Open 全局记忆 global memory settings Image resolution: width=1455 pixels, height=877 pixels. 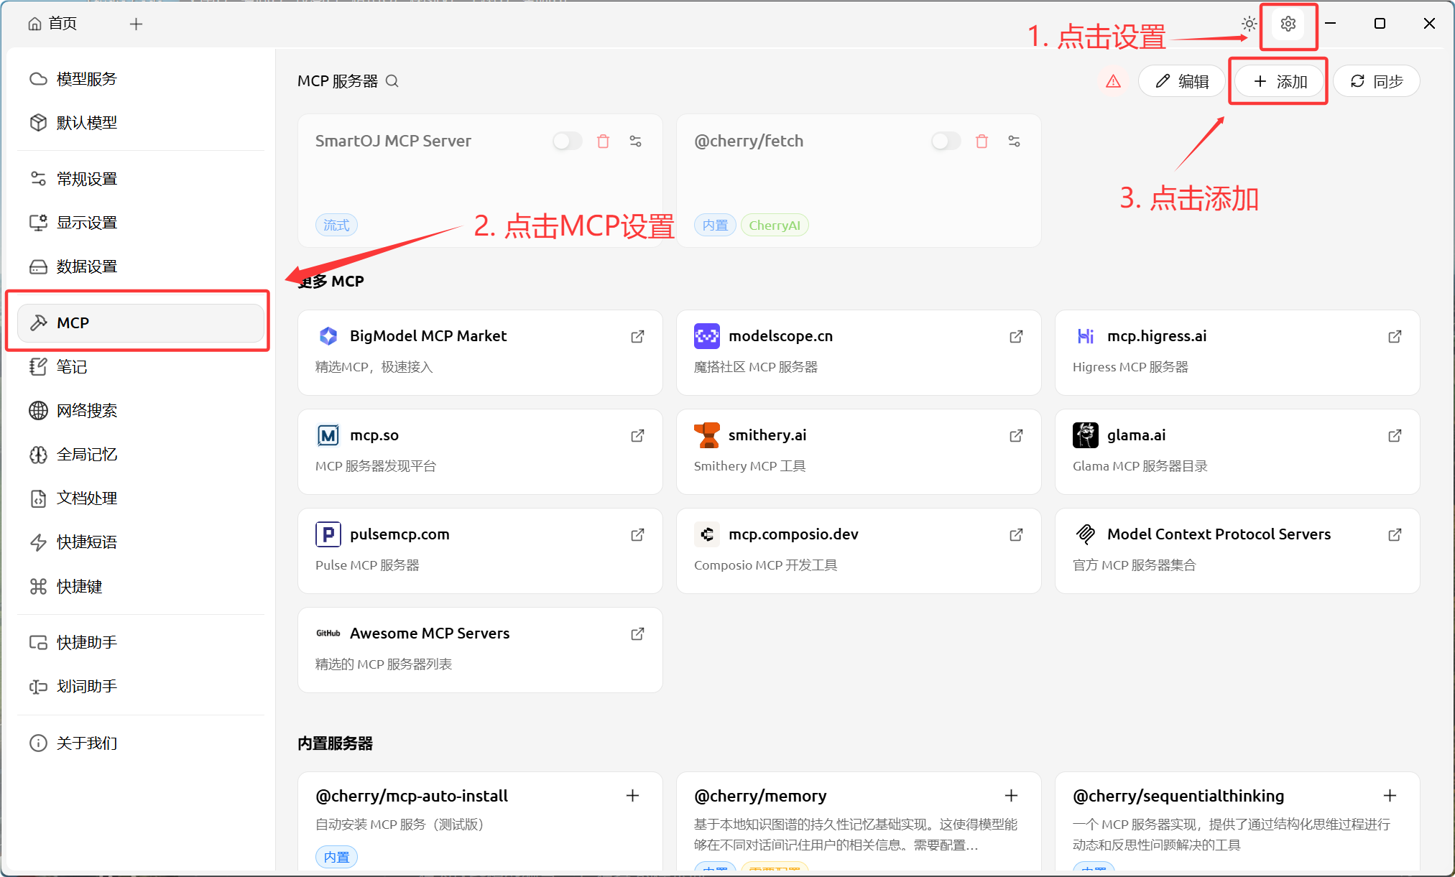point(141,455)
